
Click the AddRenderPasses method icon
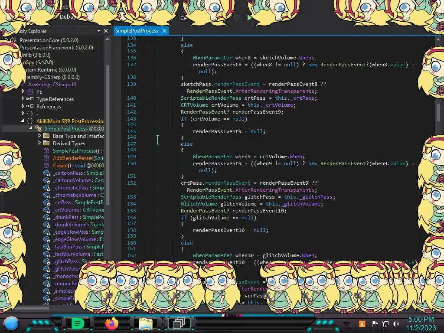[x=46, y=158]
